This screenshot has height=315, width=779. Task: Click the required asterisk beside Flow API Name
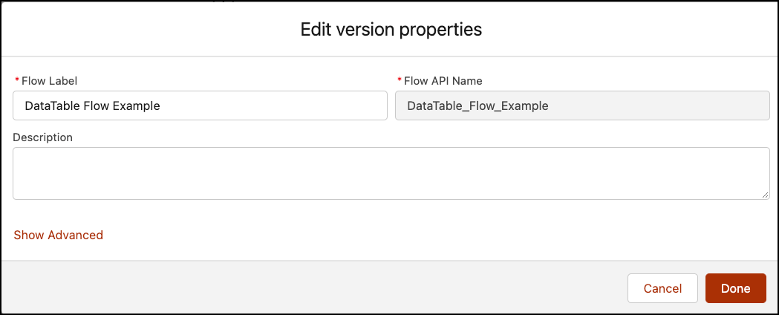(400, 81)
